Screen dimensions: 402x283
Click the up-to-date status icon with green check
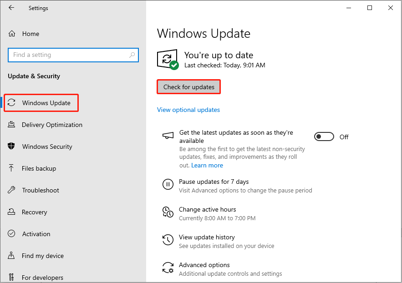tap(168, 60)
